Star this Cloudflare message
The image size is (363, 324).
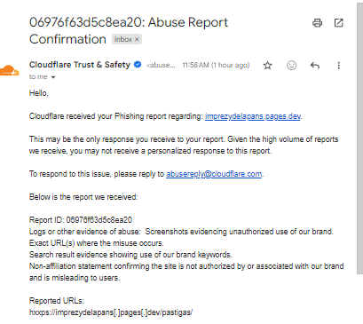[x=267, y=65]
